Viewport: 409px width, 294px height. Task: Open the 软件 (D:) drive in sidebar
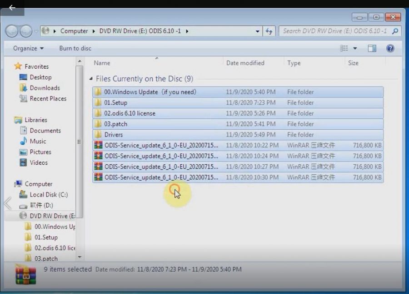[41, 205]
